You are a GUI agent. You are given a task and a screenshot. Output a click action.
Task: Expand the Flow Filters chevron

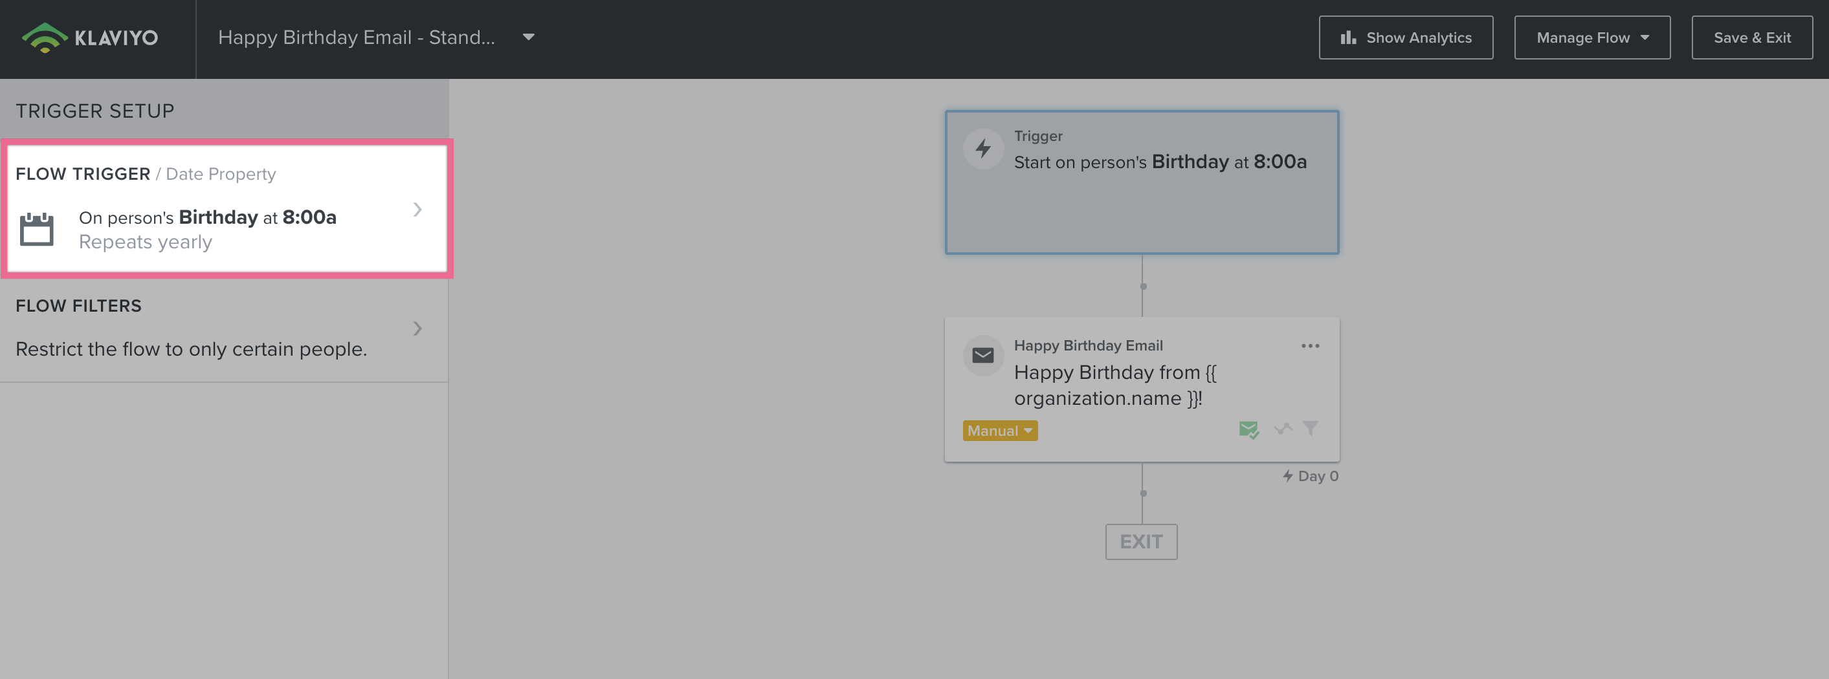417,329
